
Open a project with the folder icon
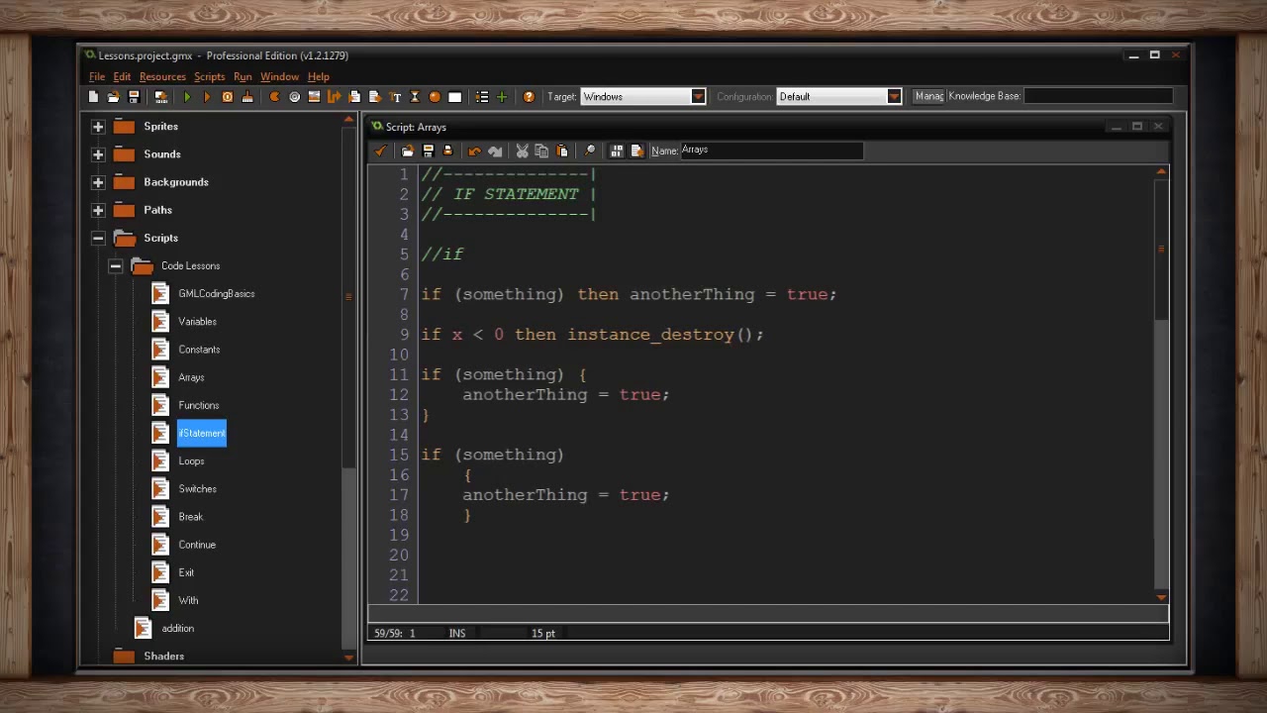113,96
